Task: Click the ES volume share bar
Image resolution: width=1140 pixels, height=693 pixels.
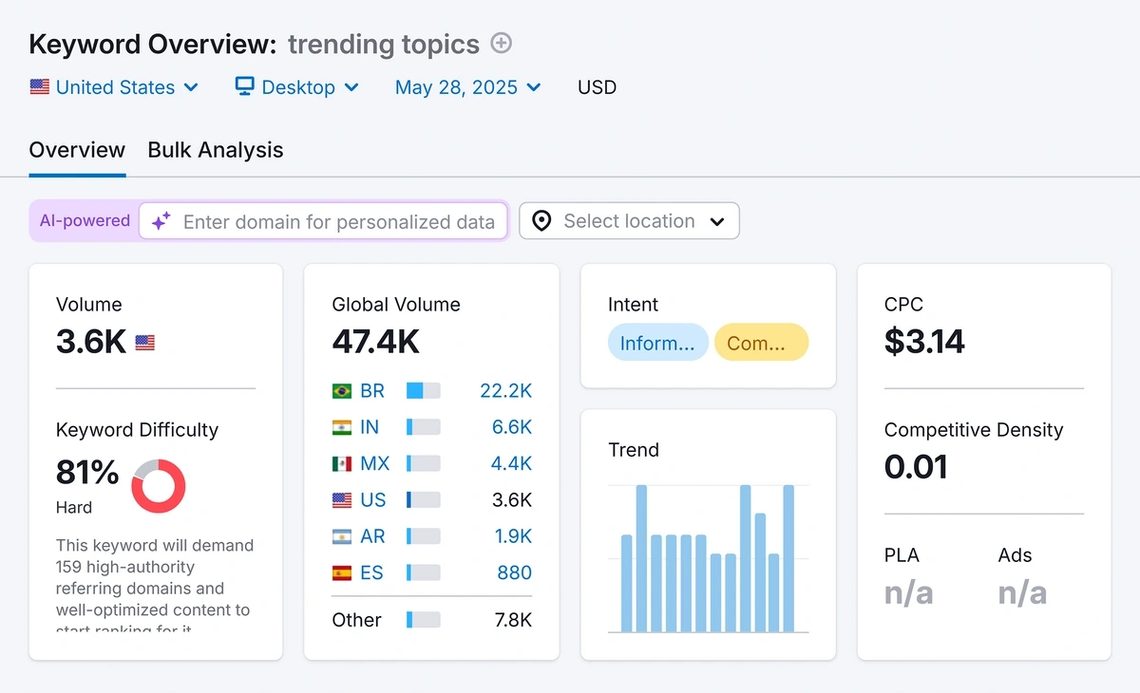Action: 424,572
